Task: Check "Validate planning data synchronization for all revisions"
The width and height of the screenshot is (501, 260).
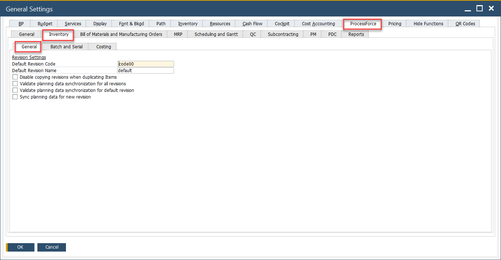Action: pyautogui.click(x=15, y=83)
